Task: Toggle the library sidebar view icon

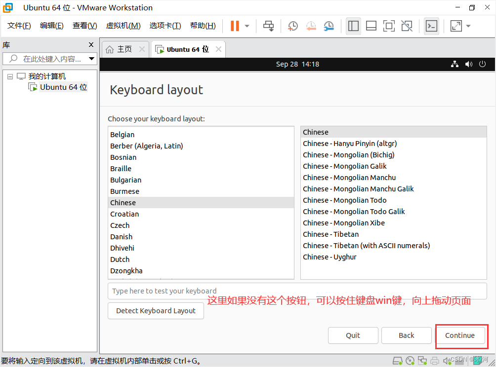Action: (353, 26)
